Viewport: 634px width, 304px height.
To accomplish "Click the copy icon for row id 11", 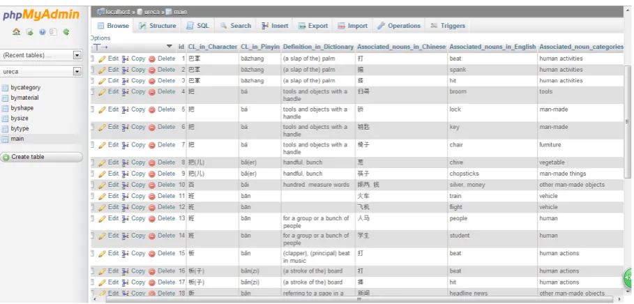I will [126, 196].
